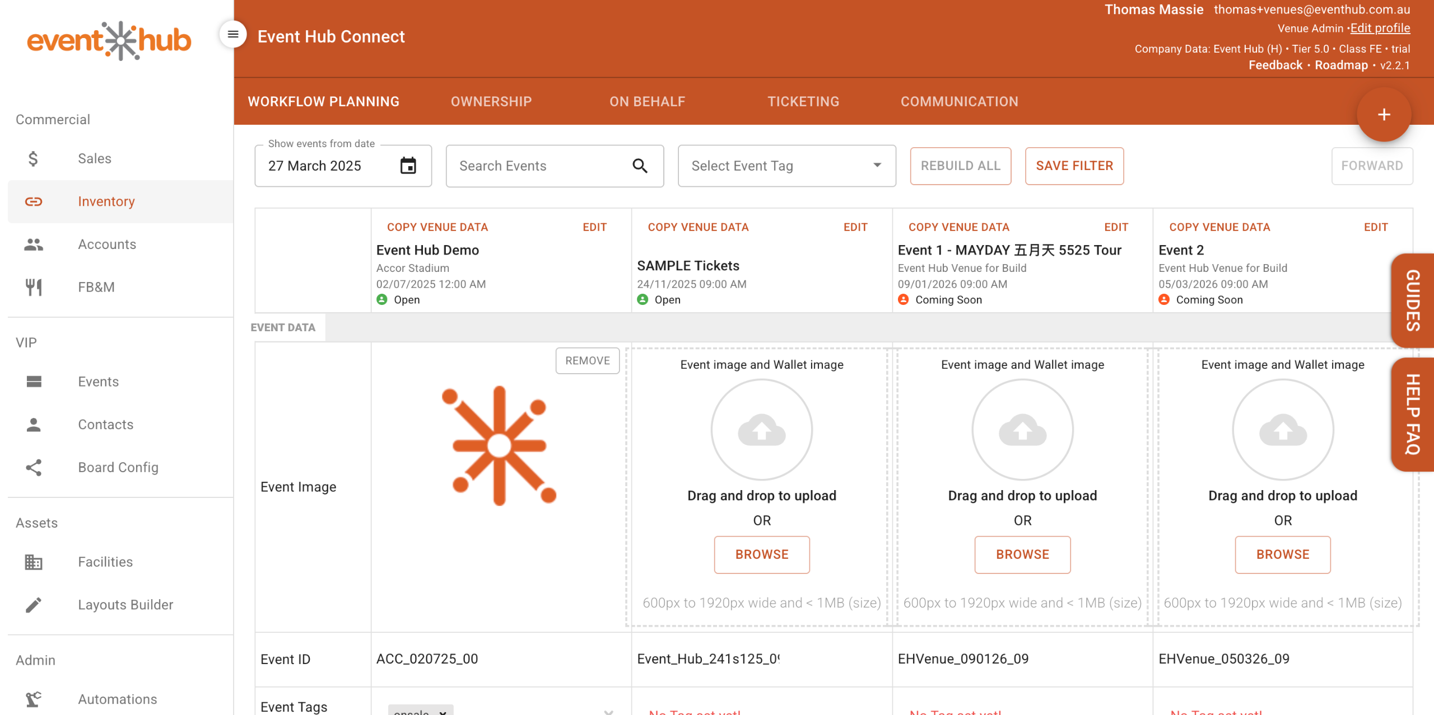
Task: Open Layouts Builder via the pencil icon
Action: [x=33, y=605]
